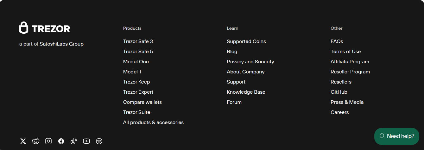424x150 pixels.
Task: Open the GitHub link
Action: tap(339, 92)
